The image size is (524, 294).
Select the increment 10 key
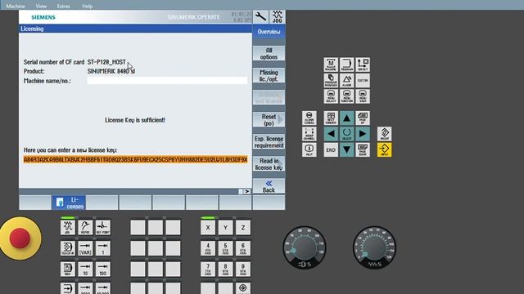point(85,269)
